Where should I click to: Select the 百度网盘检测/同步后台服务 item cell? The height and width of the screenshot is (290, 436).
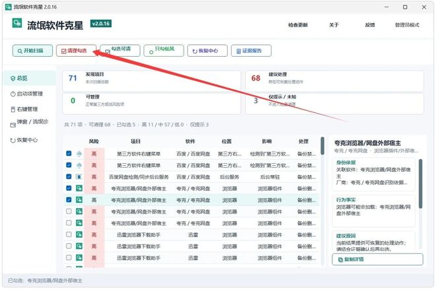point(139,177)
